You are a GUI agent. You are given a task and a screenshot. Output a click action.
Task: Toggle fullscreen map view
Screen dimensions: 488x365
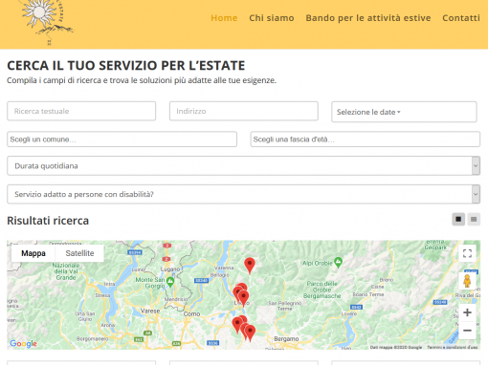467,253
